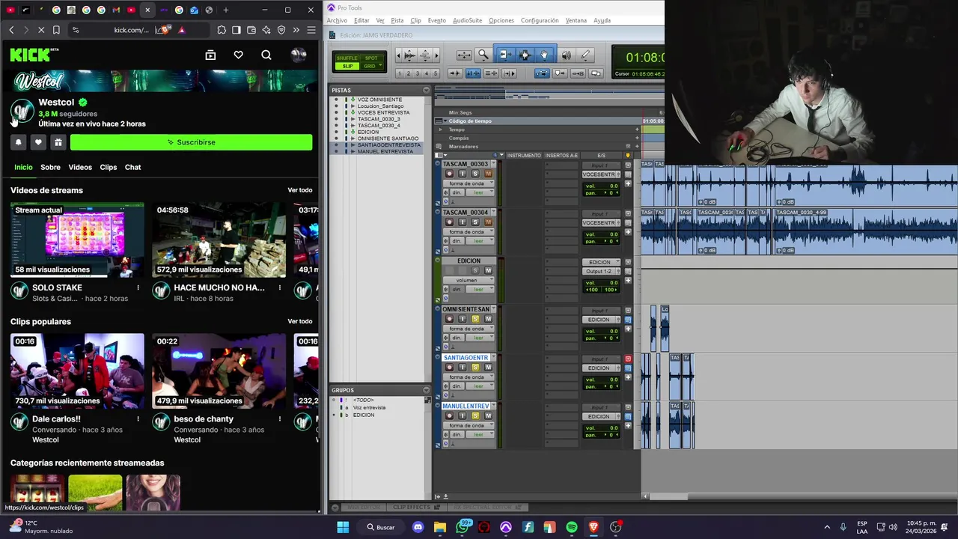The height and width of the screenshot is (539, 958).
Task: Click the green Suscribirse button
Action: click(x=191, y=142)
